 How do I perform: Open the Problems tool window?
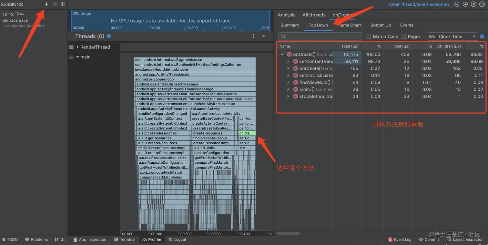pos(36,240)
